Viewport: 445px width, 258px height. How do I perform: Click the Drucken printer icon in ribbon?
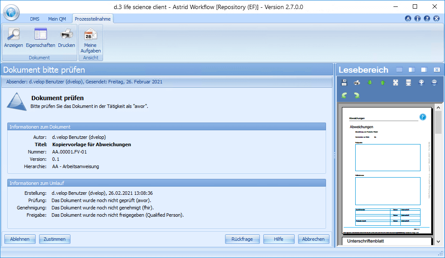click(x=67, y=34)
